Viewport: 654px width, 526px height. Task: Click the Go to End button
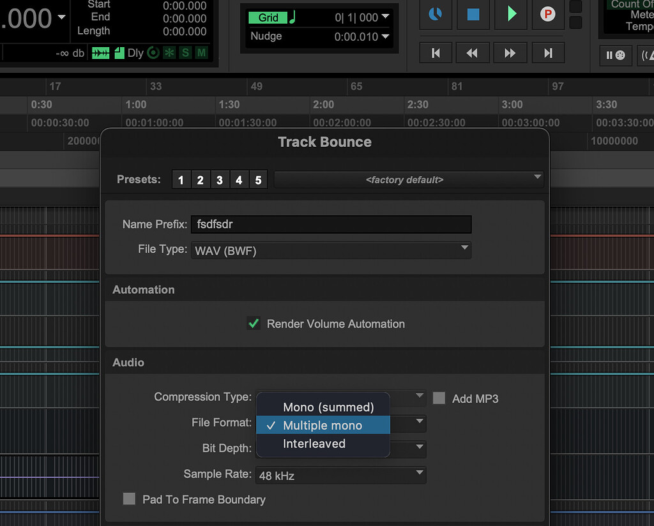548,53
